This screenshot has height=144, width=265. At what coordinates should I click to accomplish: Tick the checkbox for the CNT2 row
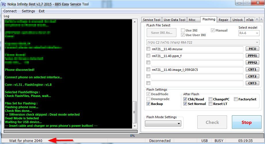[148, 76]
